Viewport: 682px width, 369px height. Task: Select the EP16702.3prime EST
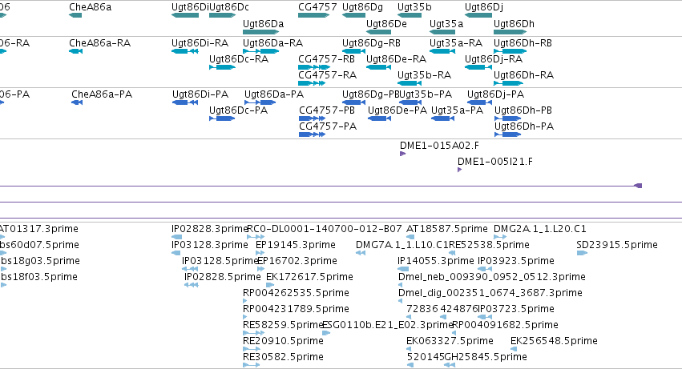[262, 270]
